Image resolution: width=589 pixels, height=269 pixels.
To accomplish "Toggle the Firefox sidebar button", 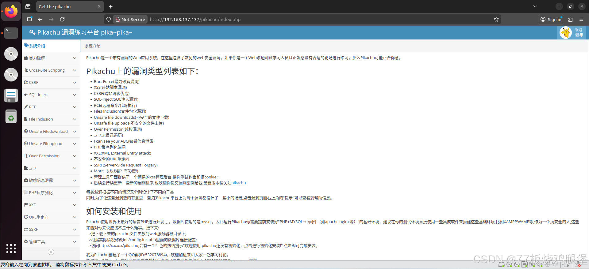I will click(29, 19).
